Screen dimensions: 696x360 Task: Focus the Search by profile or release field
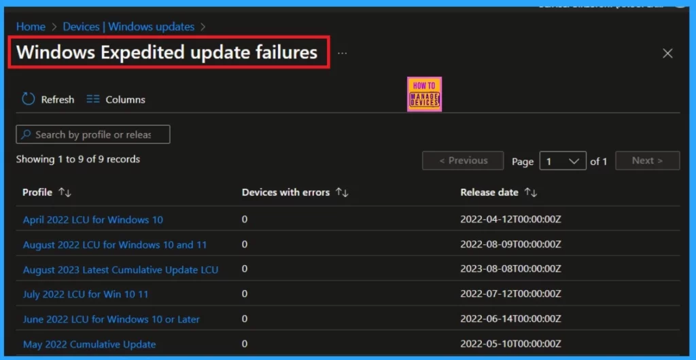[x=92, y=134]
